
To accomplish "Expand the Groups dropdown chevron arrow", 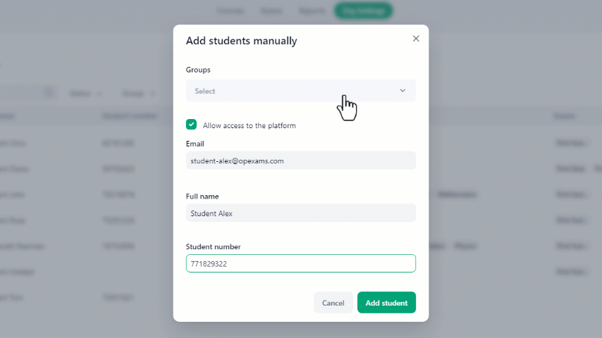I will 403,91.
